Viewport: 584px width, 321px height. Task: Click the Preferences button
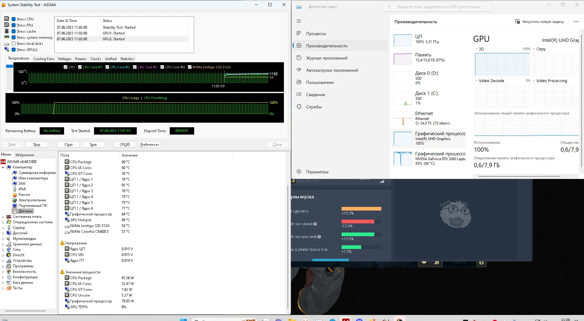tap(150, 145)
